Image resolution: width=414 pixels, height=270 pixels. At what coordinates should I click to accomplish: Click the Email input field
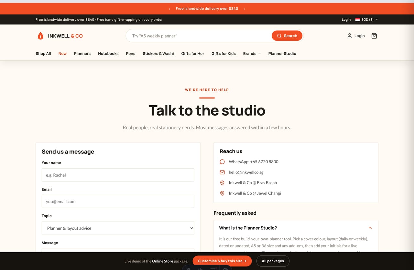118,201
